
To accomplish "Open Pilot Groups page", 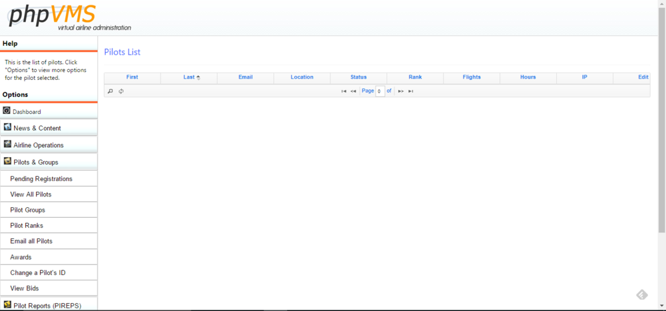I will coord(28,210).
